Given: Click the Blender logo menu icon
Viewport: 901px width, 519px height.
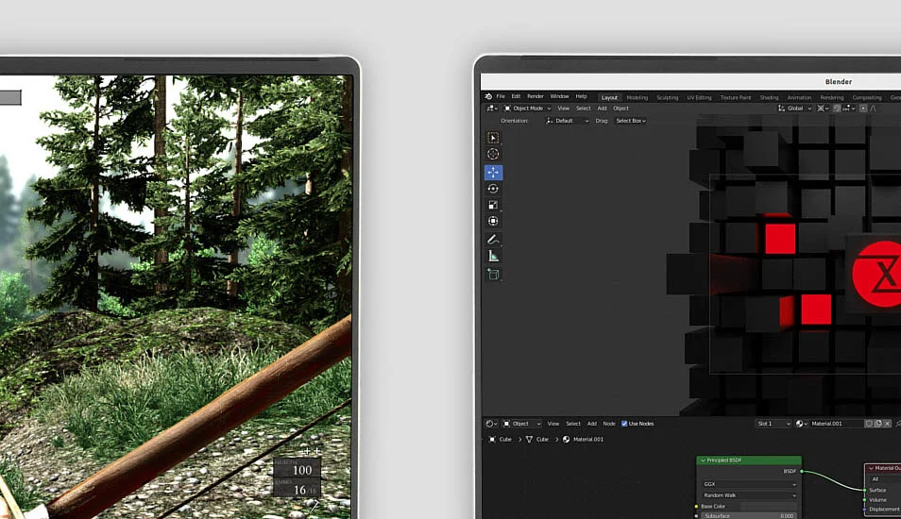Looking at the screenshot, I should (488, 96).
